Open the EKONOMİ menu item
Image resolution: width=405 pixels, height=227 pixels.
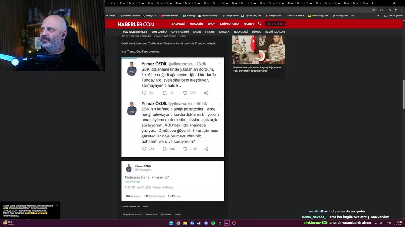click(x=178, y=24)
